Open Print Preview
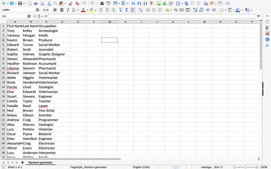Image resolution: width=271 pixels, height=169 pixels. [42, 3]
